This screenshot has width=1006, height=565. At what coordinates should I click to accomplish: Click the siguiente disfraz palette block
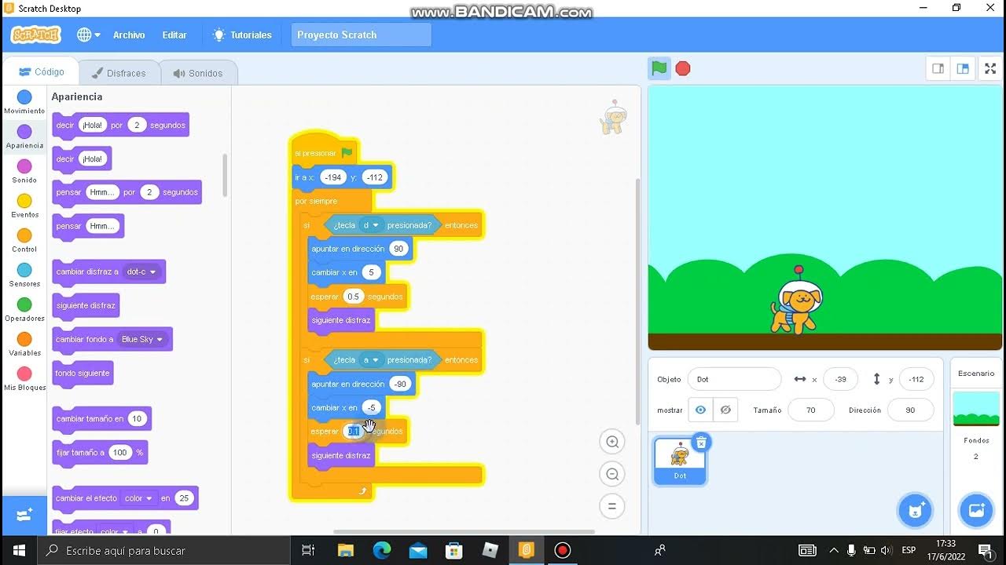pyautogui.click(x=86, y=305)
